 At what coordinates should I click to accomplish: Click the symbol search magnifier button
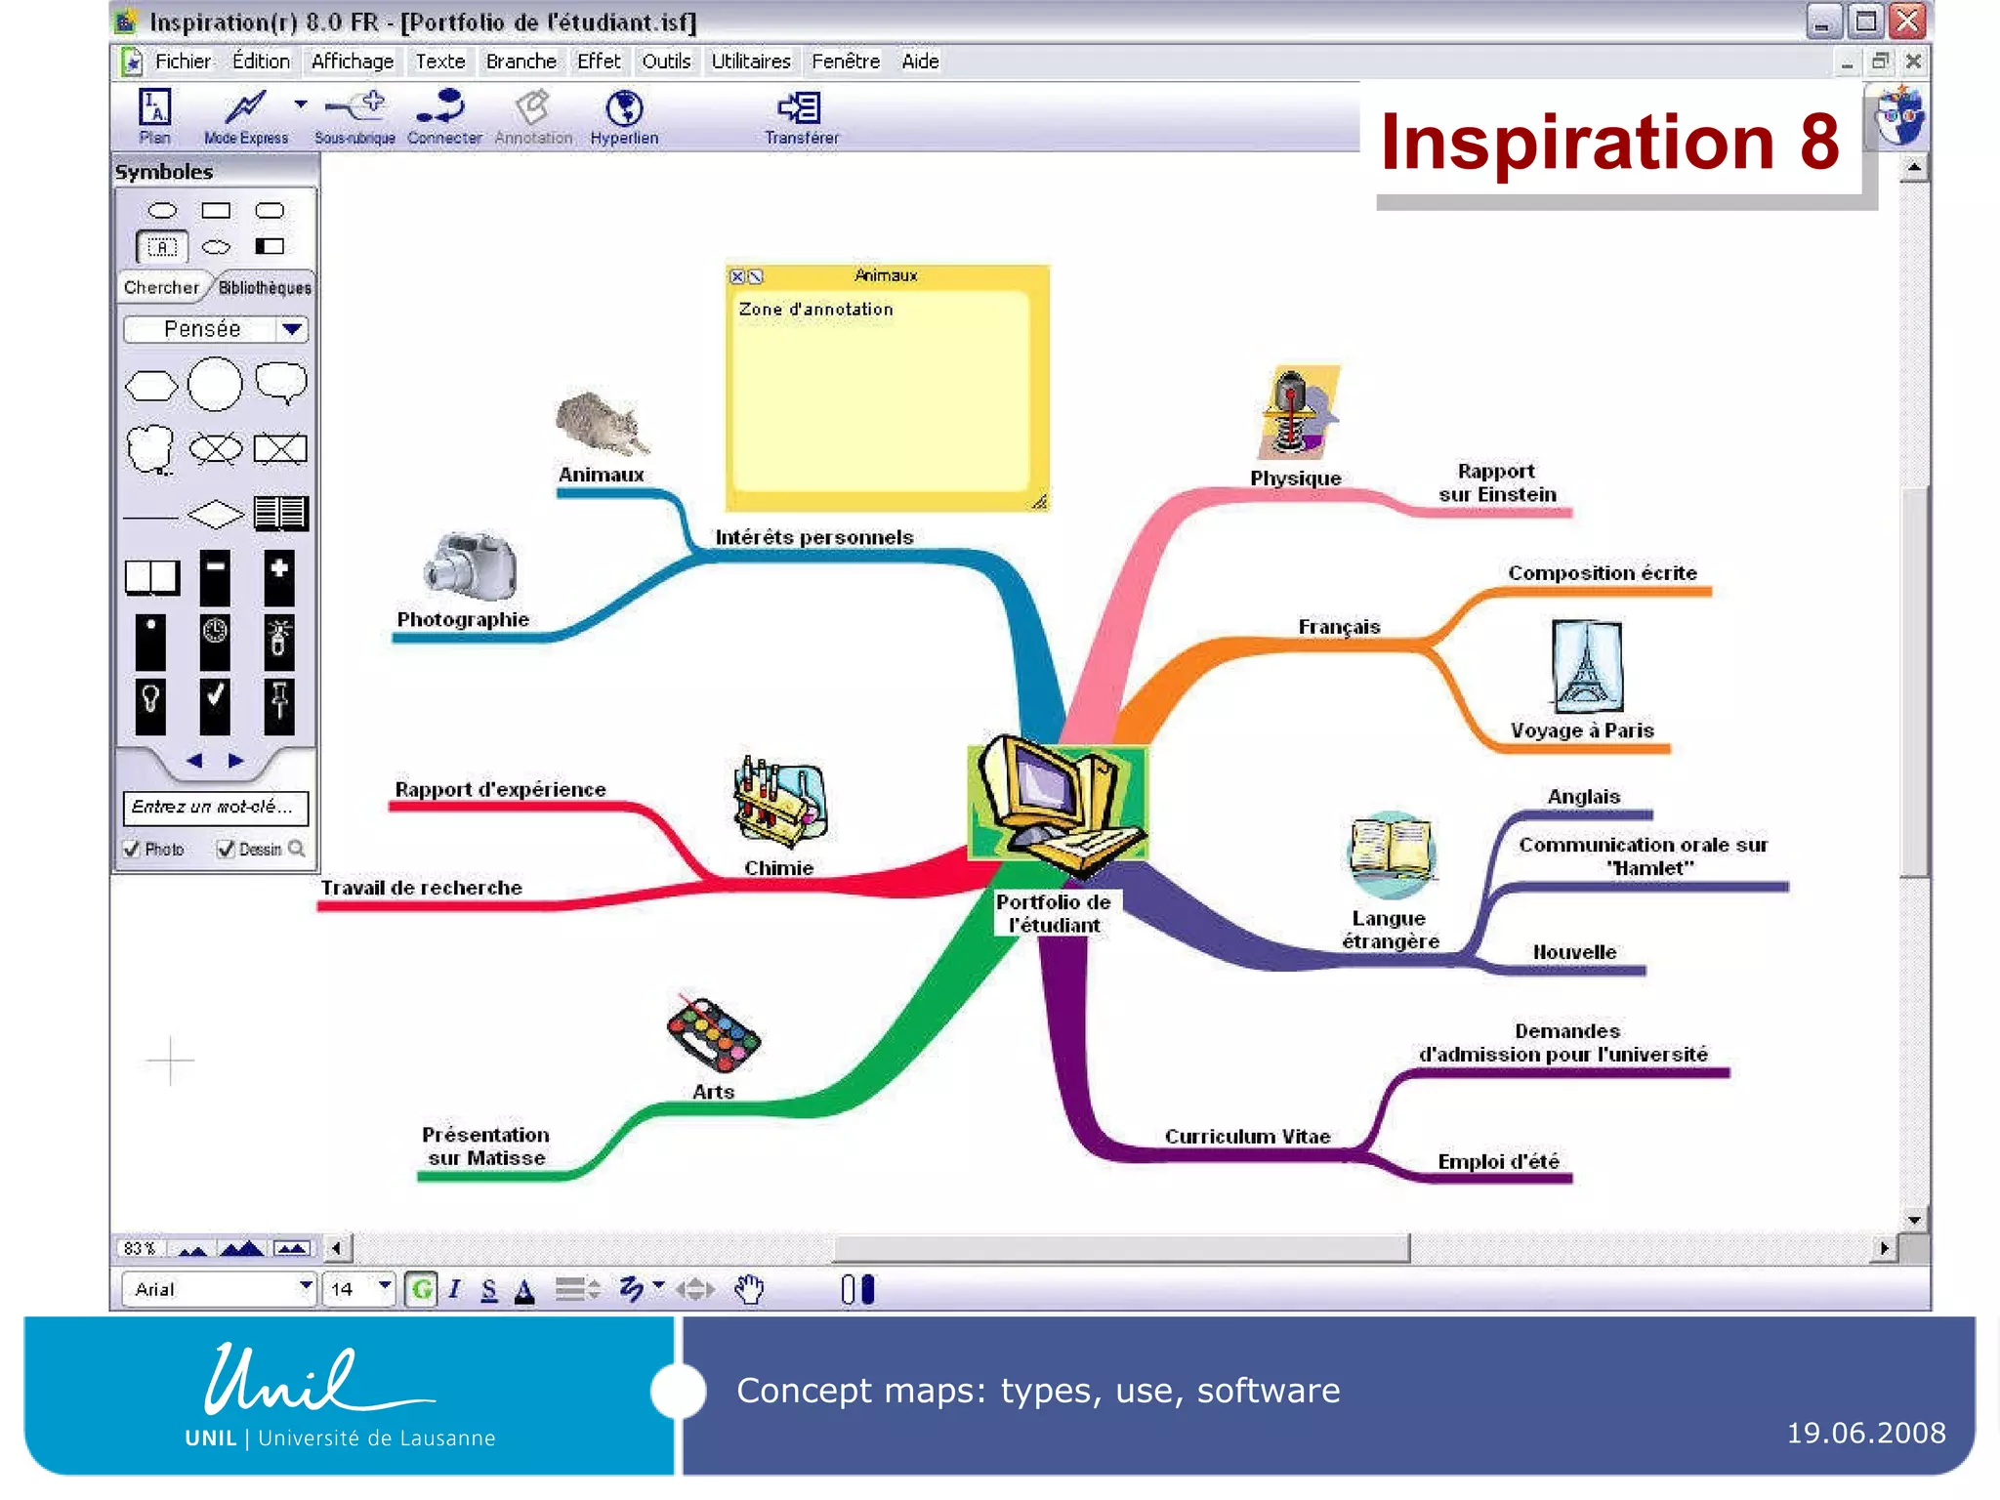pos(297,849)
